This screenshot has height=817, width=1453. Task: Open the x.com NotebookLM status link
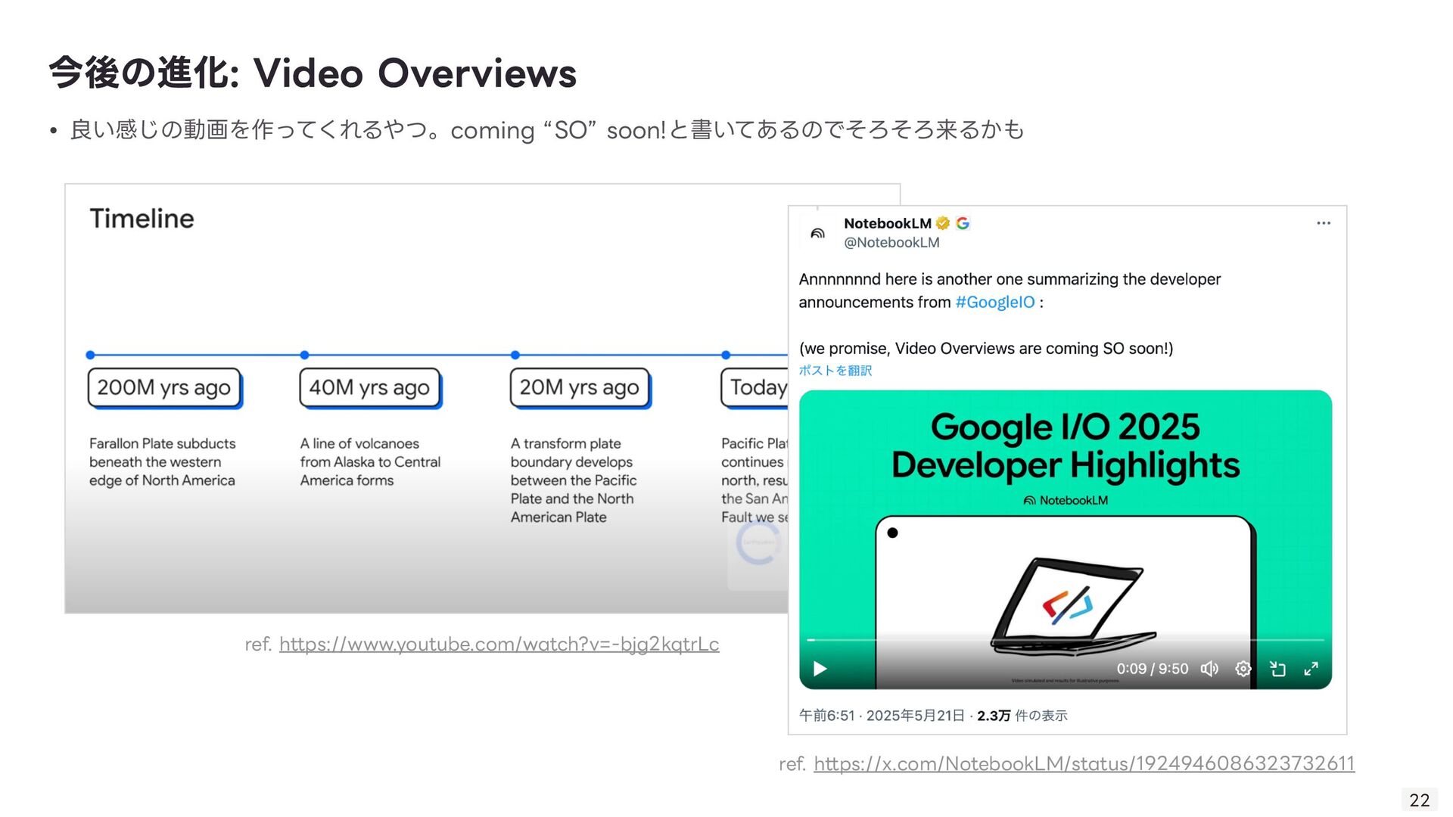1084,764
